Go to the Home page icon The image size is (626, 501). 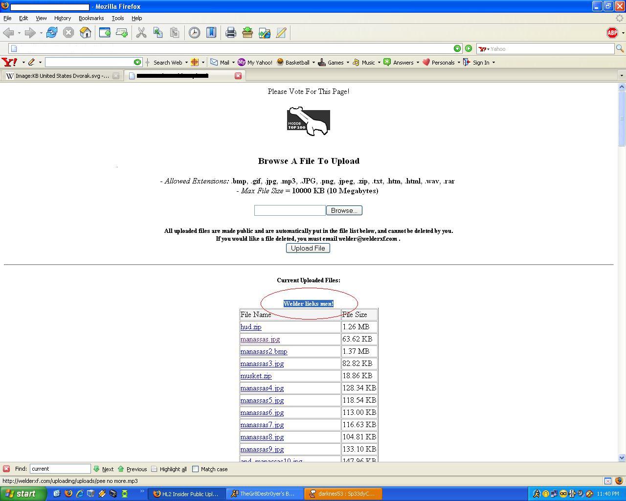[85, 33]
